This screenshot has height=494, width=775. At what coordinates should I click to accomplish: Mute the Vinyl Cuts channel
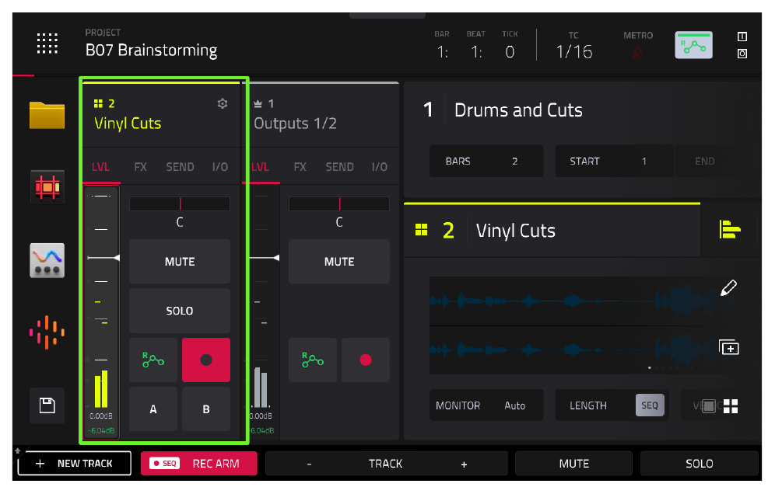180,262
